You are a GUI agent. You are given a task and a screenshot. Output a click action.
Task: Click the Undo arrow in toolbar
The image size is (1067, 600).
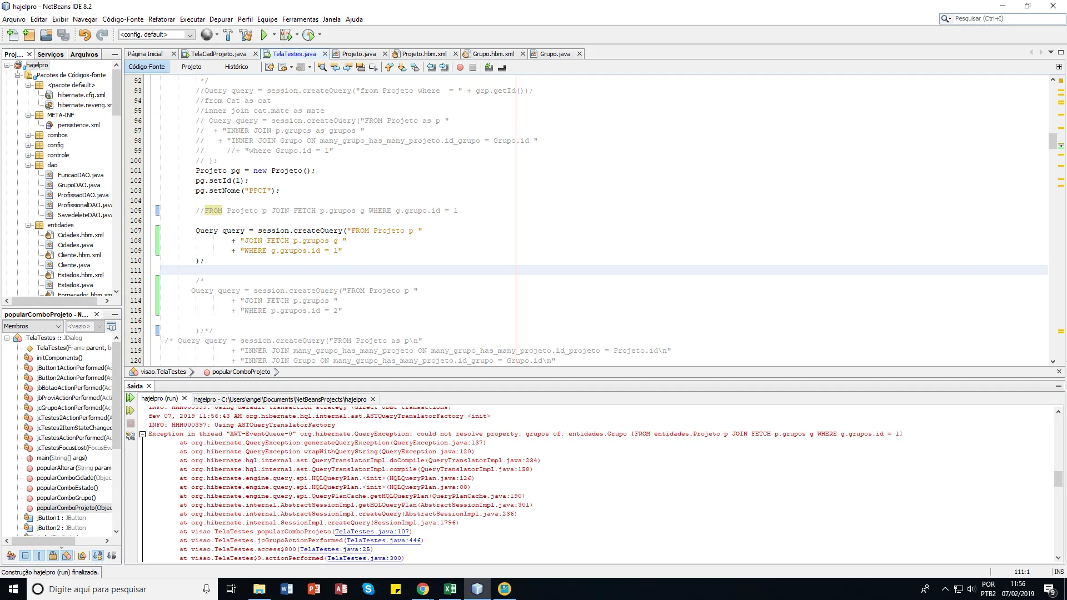coord(84,35)
